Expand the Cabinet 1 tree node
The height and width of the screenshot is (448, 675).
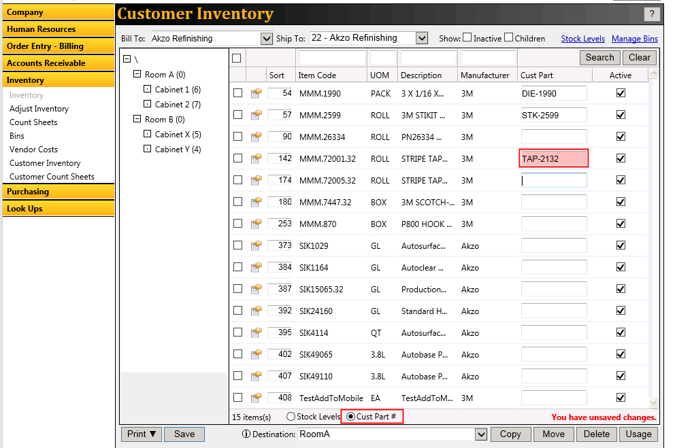148,90
